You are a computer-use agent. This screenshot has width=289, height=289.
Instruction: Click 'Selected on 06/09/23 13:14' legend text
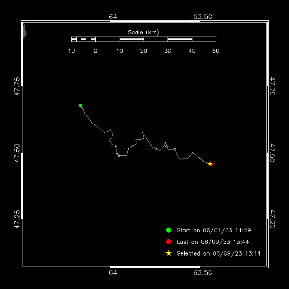pos(219,253)
